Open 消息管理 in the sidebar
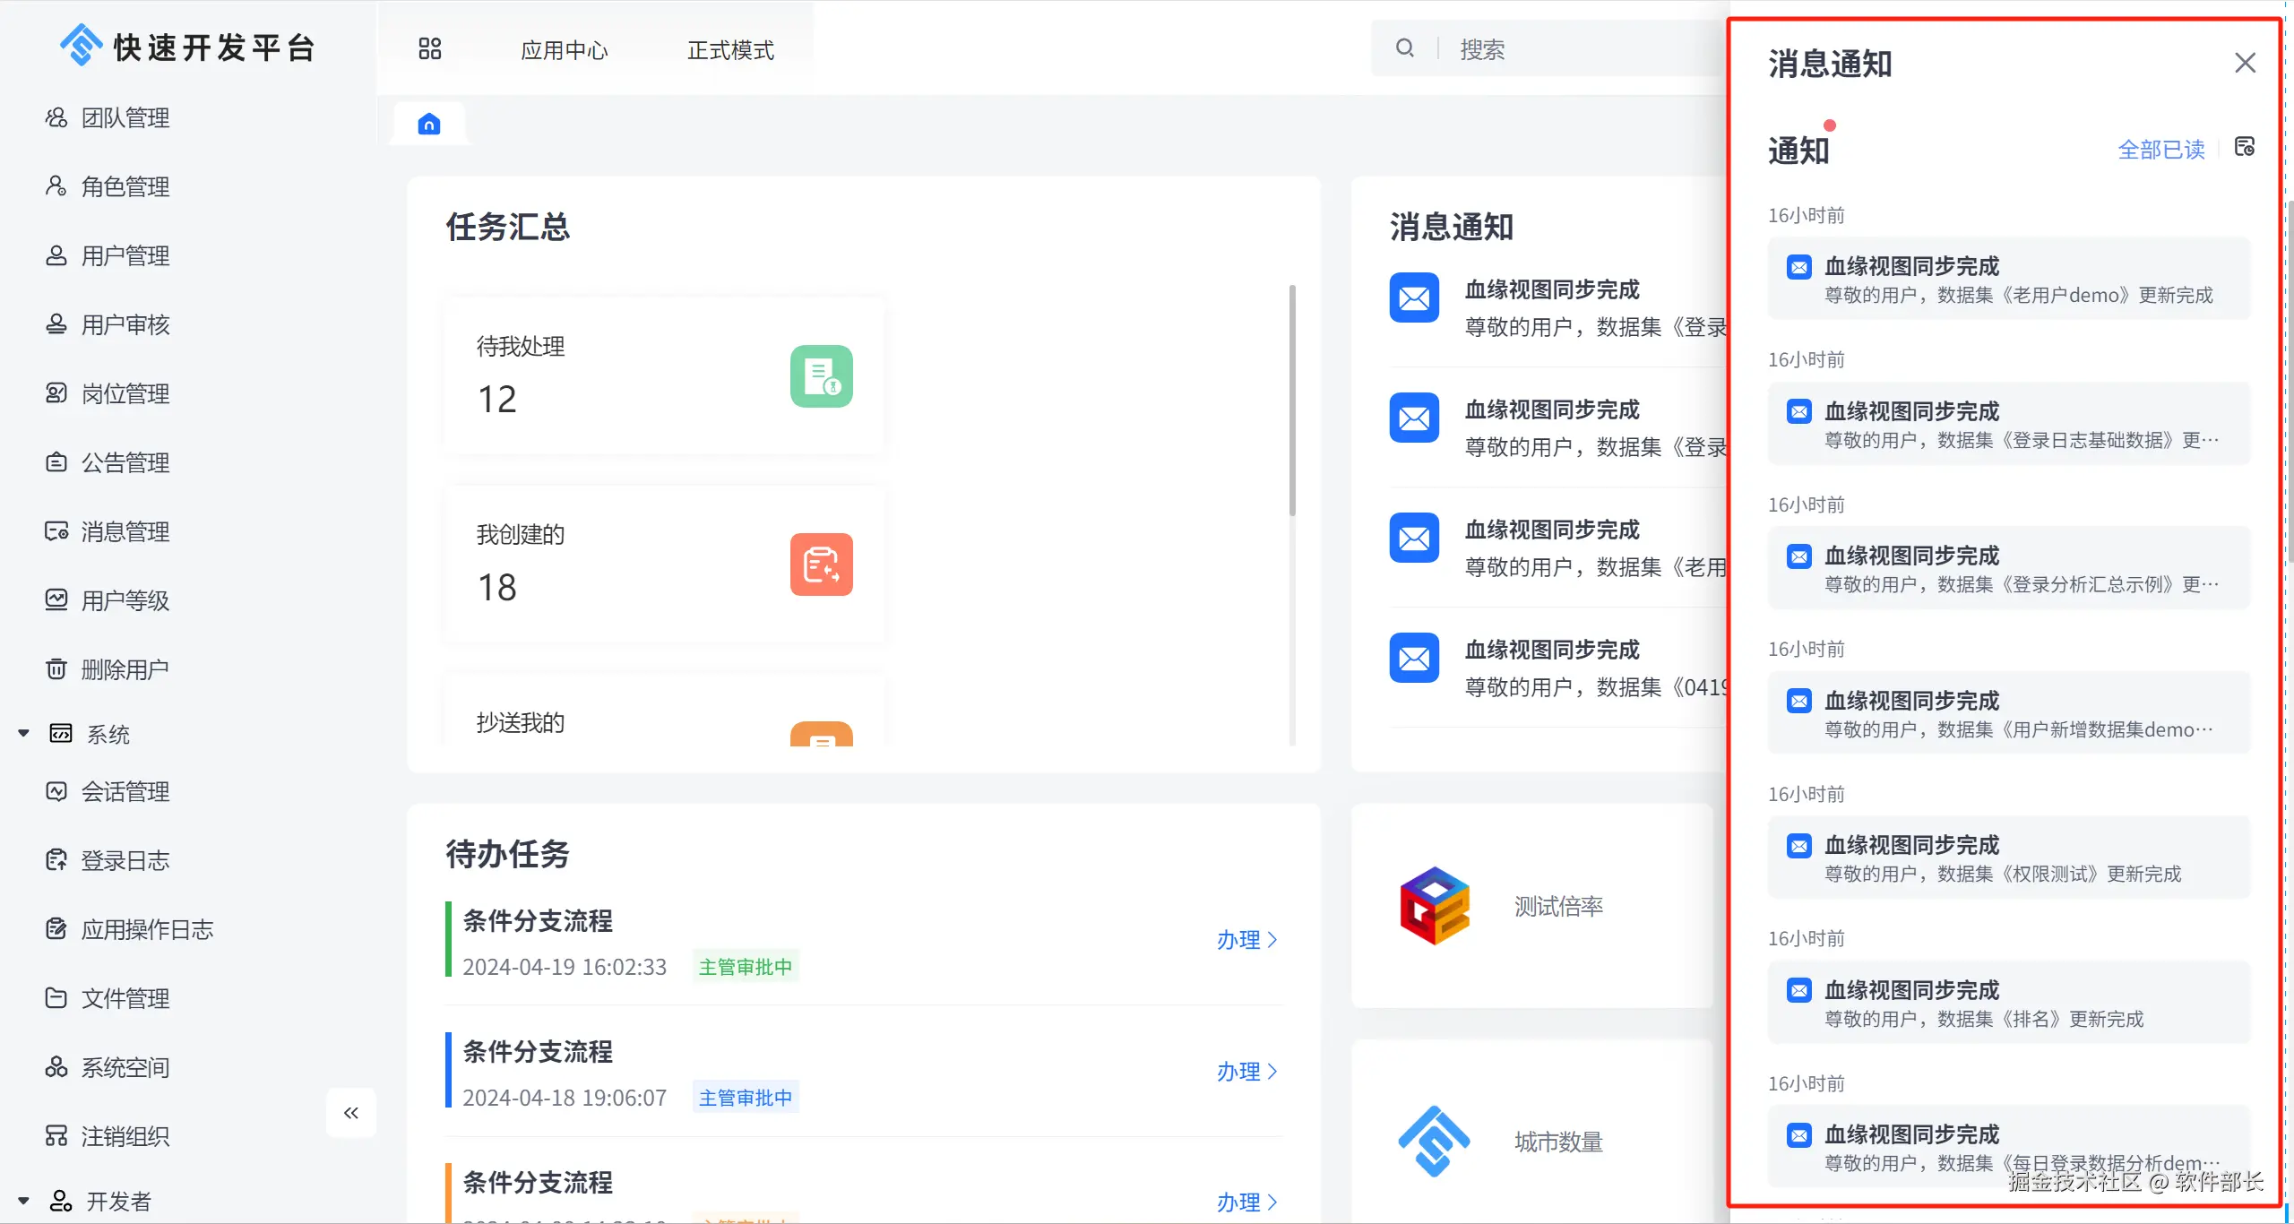The height and width of the screenshot is (1224, 2294). tap(125, 531)
